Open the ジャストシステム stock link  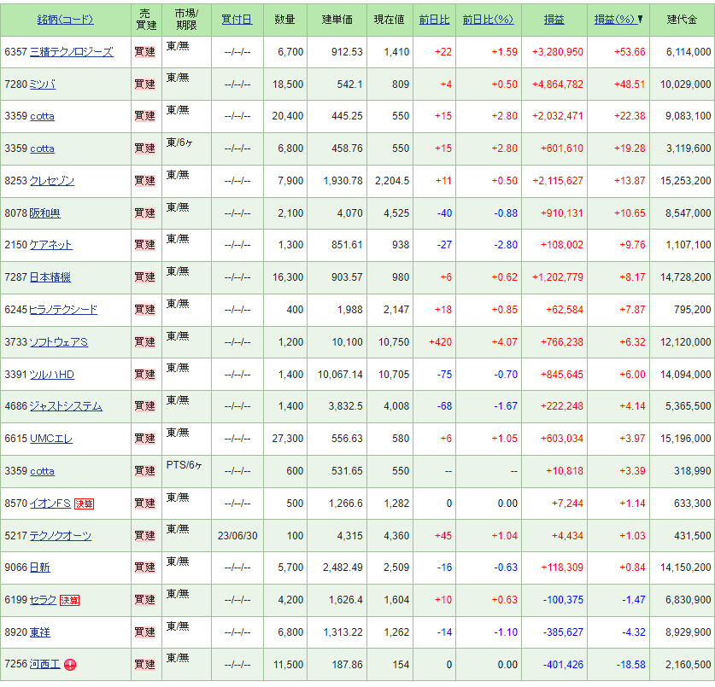[x=66, y=406]
